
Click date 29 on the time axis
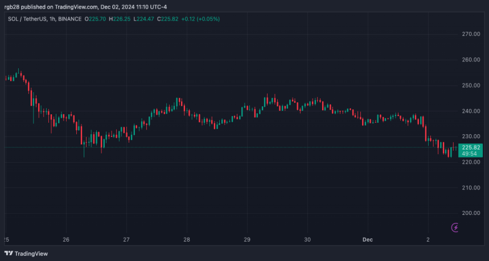point(247,240)
